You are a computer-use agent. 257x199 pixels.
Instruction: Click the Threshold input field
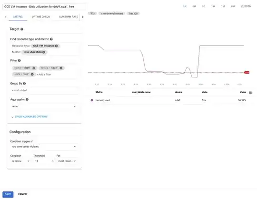(43, 161)
